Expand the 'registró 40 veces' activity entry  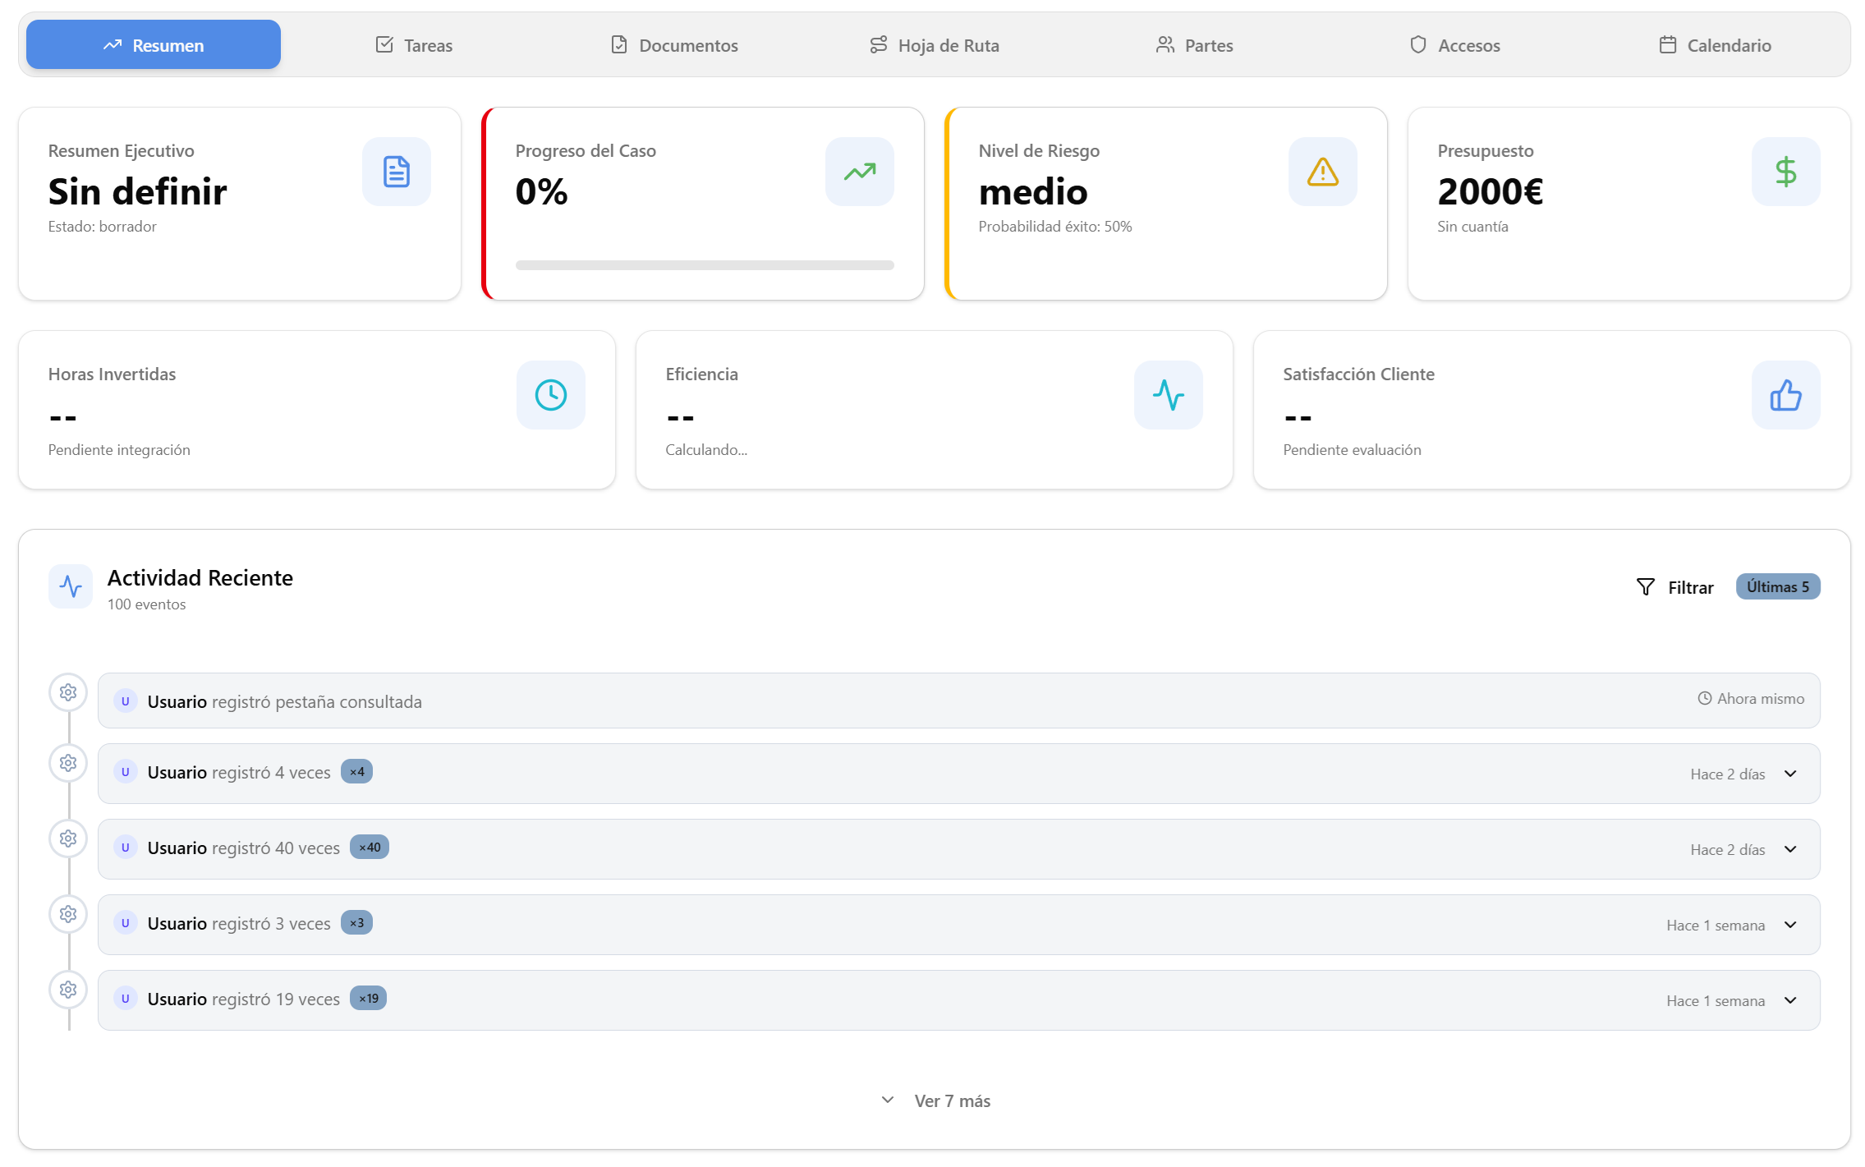pyautogui.click(x=1790, y=850)
